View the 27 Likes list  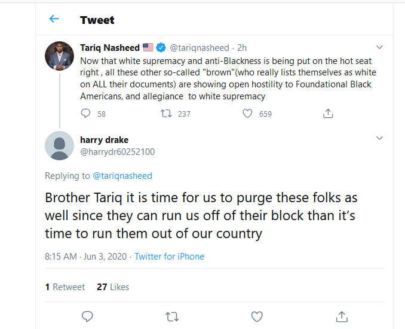(x=113, y=287)
